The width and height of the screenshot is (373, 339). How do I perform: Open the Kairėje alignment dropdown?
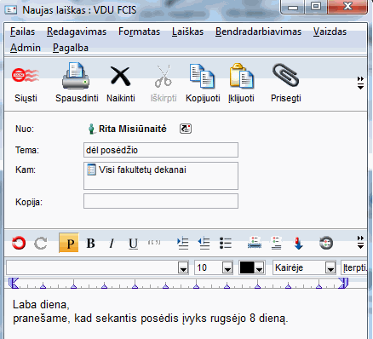[330, 267]
